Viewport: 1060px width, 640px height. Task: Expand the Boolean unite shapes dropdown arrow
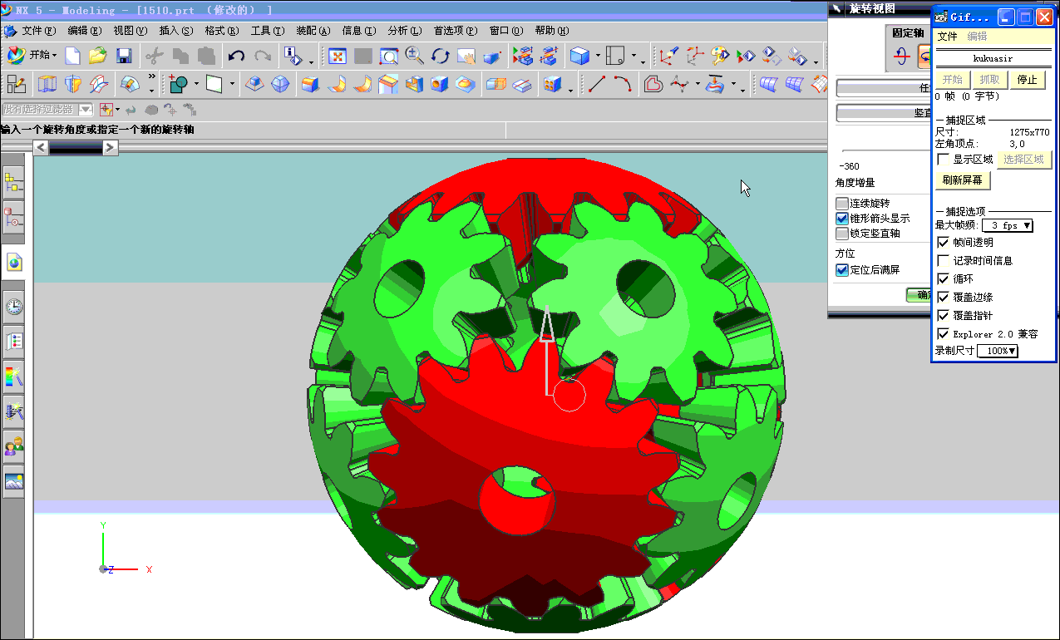(x=197, y=85)
